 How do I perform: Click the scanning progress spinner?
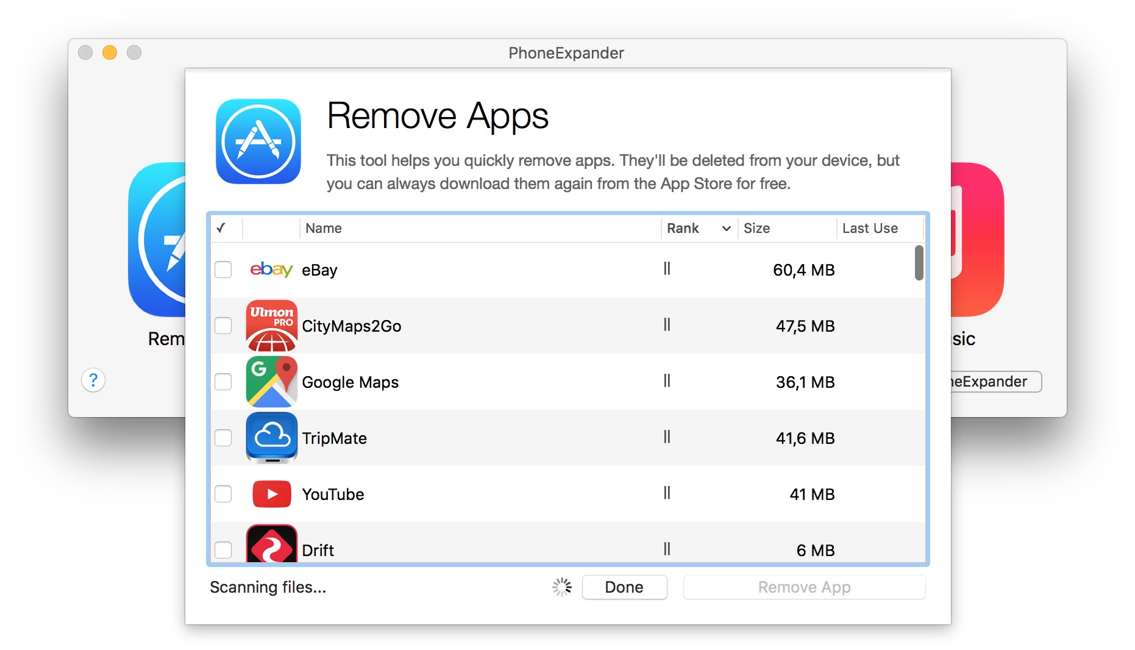562,587
